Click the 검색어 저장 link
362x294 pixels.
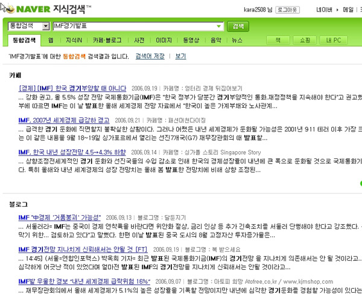tap(150, 56)
